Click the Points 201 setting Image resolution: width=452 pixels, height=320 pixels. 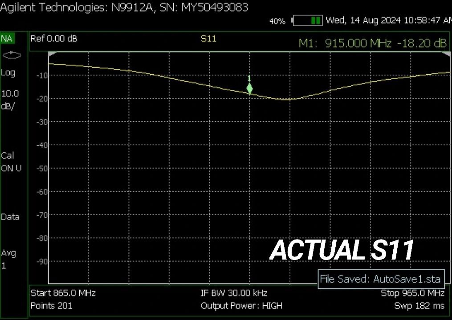point(51,306)
